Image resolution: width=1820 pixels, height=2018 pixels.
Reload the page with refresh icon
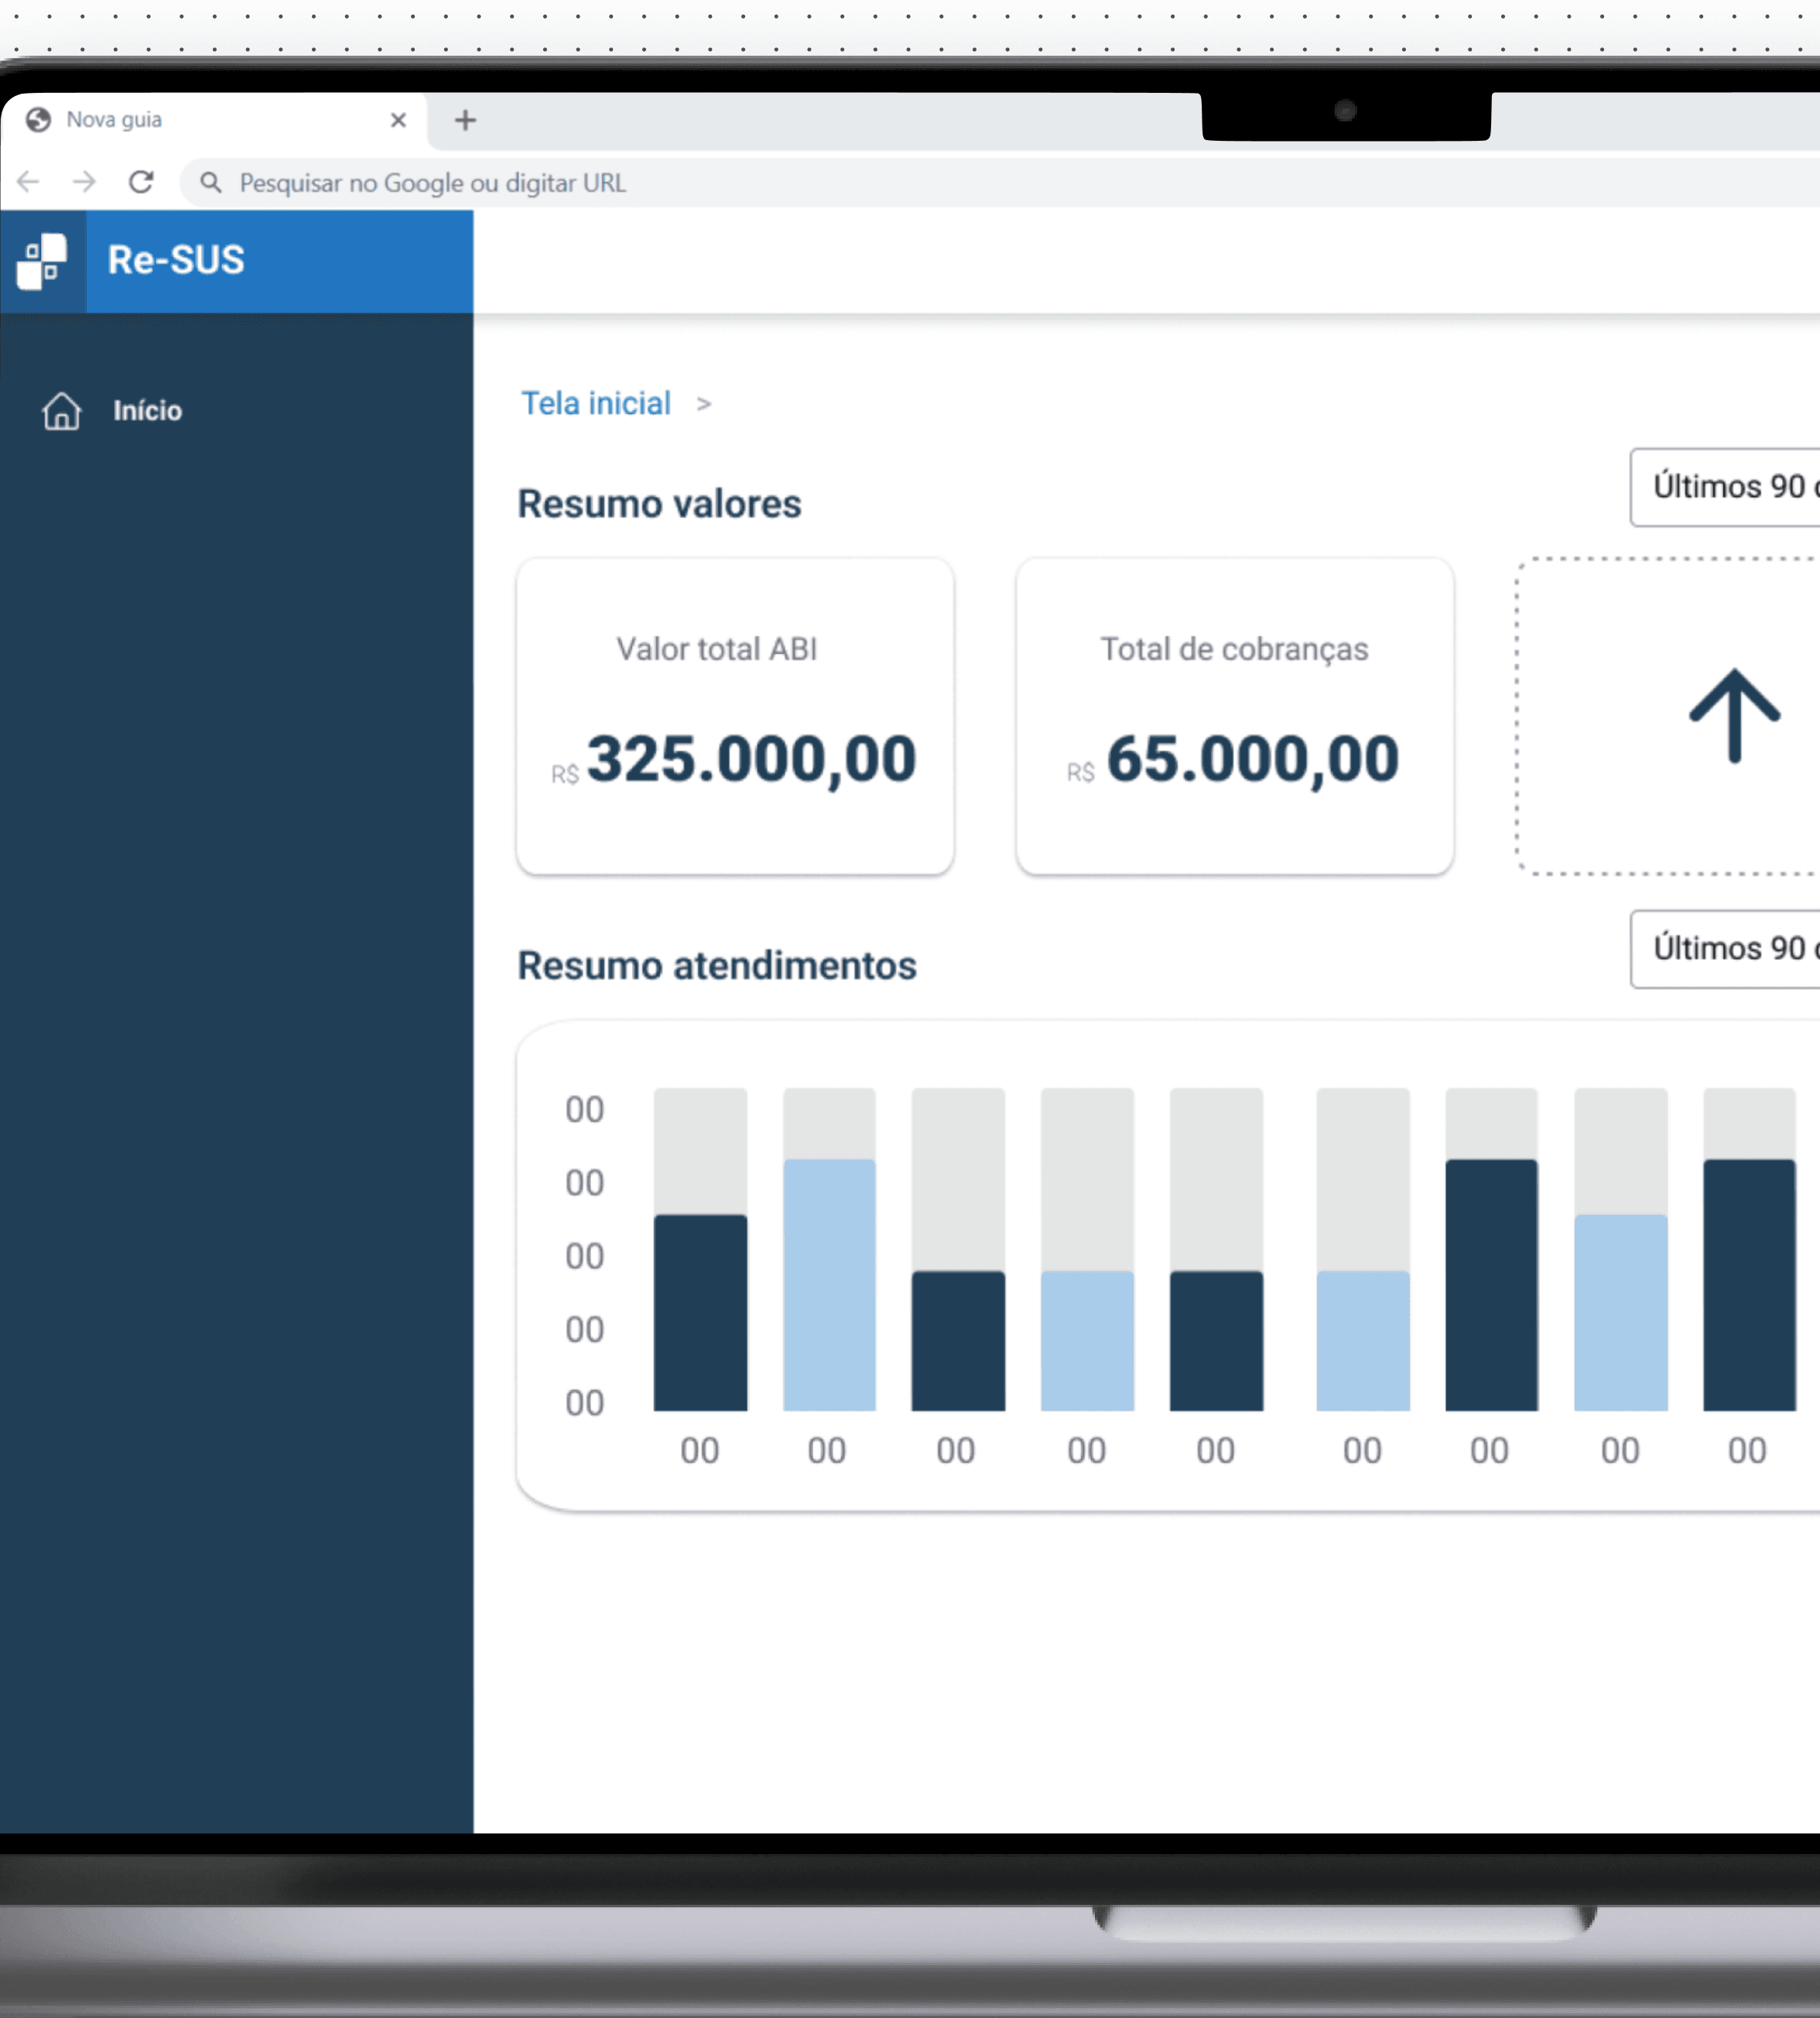tap(141, 182)
